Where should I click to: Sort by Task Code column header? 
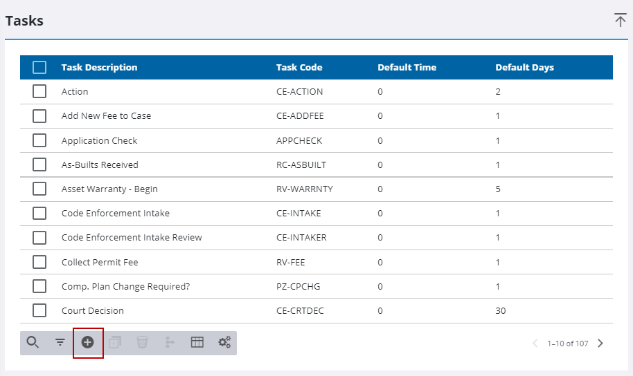pos(299,67)
